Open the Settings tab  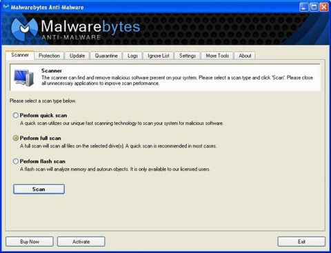click(188, 56)
